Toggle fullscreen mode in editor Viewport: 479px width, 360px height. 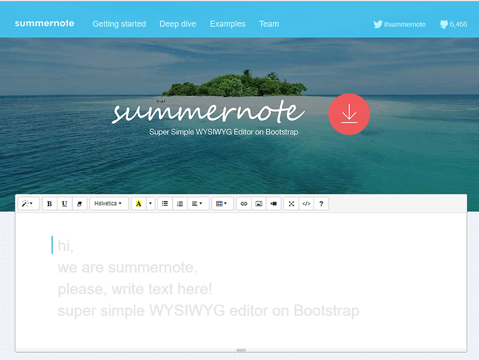tap(291, 204)
